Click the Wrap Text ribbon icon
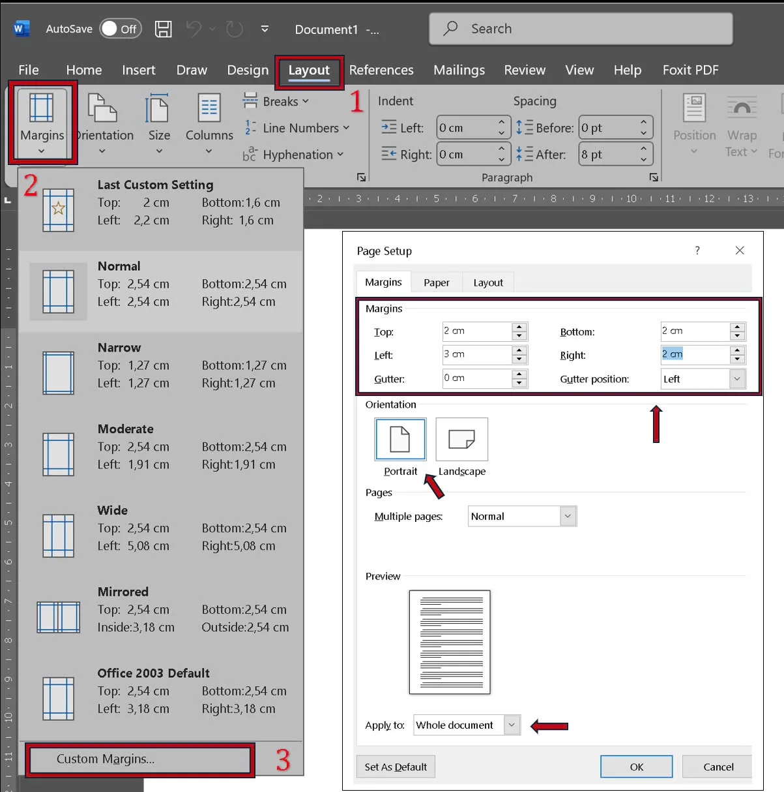 tap(742, 124)
